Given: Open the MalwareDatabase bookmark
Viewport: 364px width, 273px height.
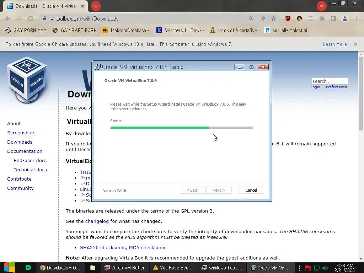Looking at the screenshot, I should click(x=127, y=31).
